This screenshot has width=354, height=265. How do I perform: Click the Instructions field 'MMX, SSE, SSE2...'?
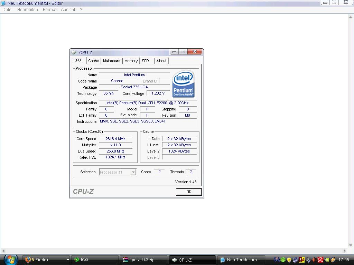click(x=148, y=121)
